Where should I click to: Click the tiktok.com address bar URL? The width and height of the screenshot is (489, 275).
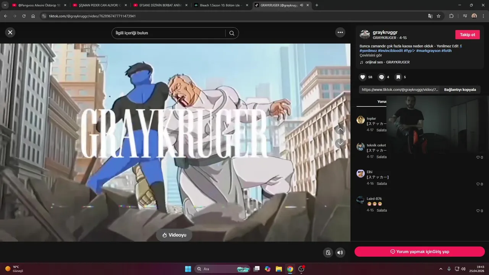pyautogui.click(x=92, y=16)
